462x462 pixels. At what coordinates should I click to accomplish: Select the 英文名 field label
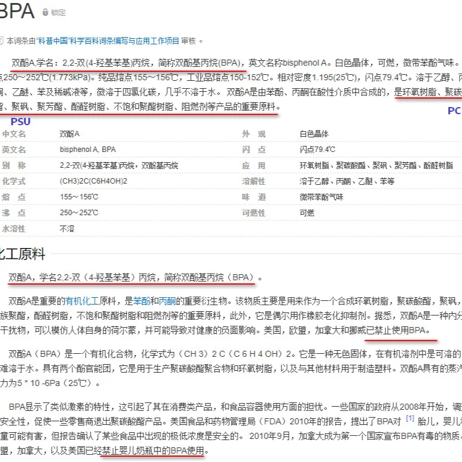point(14,150)
